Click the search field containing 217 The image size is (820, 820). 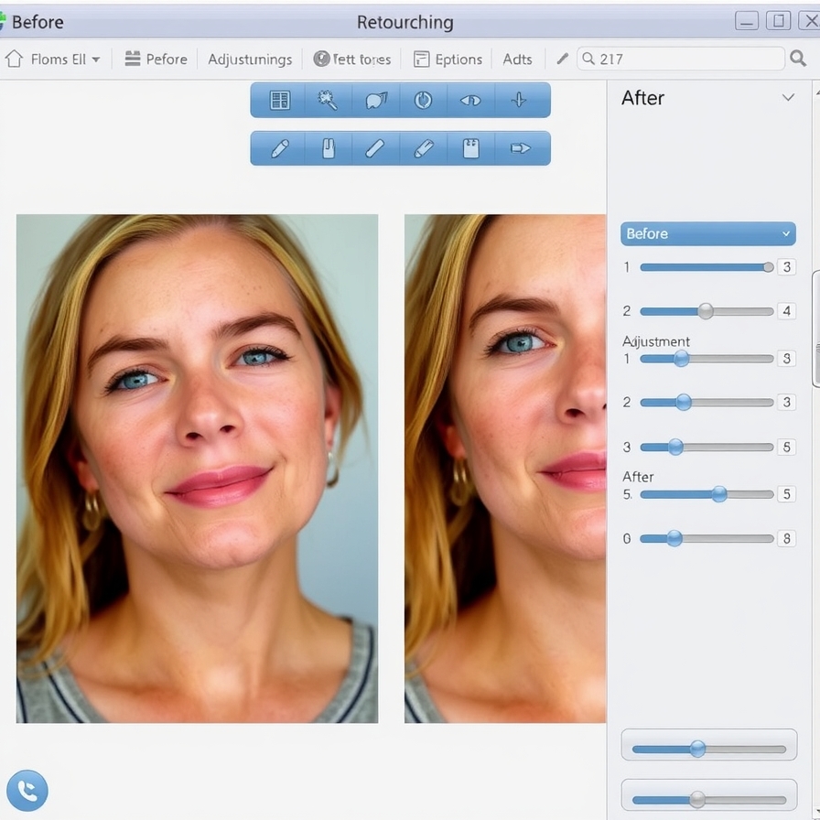coord(680,59)
